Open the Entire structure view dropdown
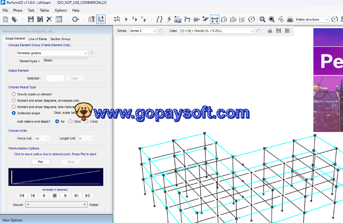The image size is (343, 223). [327, 19]
